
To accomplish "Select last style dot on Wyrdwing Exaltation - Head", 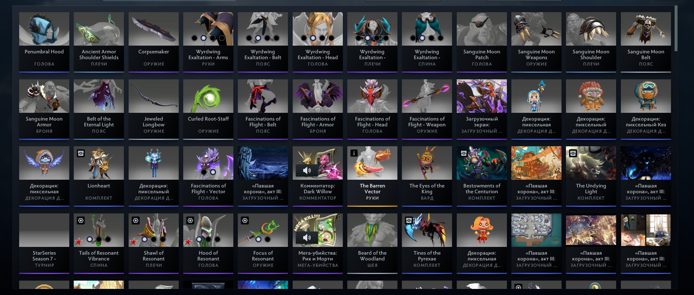I will [331, 38].
